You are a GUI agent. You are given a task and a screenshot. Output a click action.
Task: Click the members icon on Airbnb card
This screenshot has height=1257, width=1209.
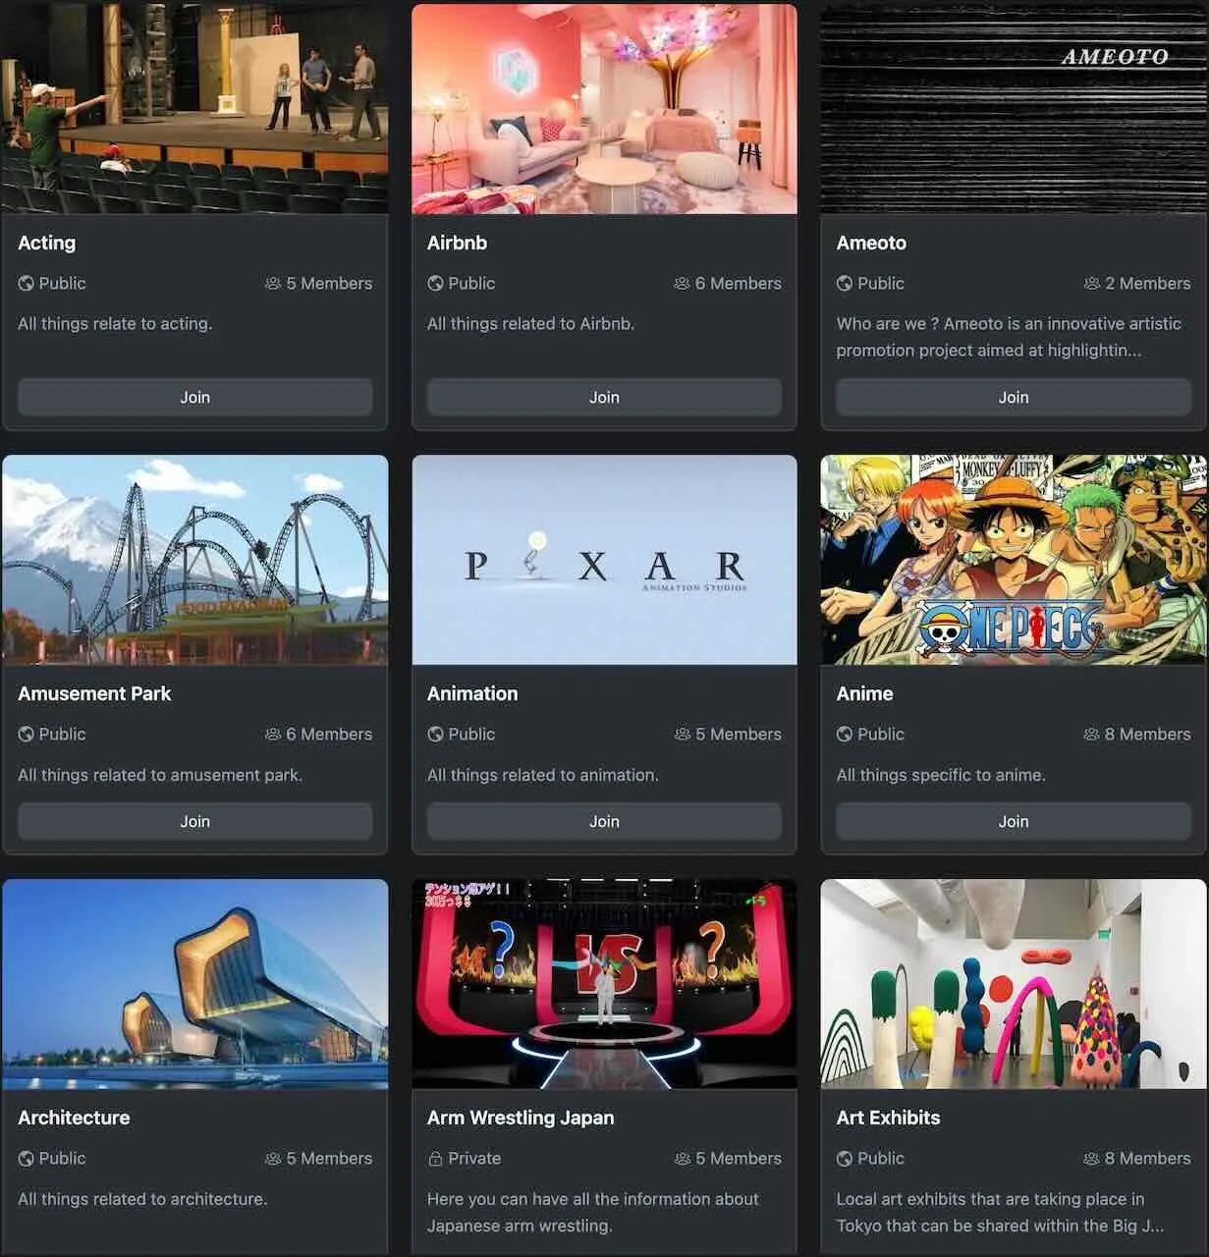click(682, 284)
